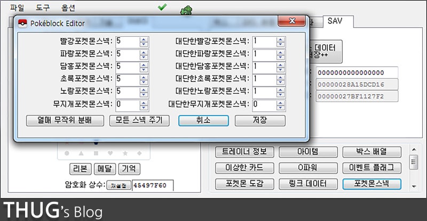The width and height of the screenshot is (427, 221).
Task: Click the 모든 스넥 주기 button
Action: tap(139, 120)
